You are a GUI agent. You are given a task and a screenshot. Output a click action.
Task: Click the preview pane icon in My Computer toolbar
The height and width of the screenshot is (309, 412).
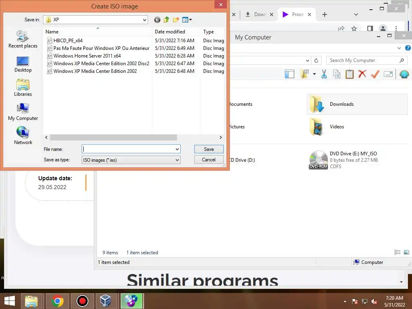[289, 74]
